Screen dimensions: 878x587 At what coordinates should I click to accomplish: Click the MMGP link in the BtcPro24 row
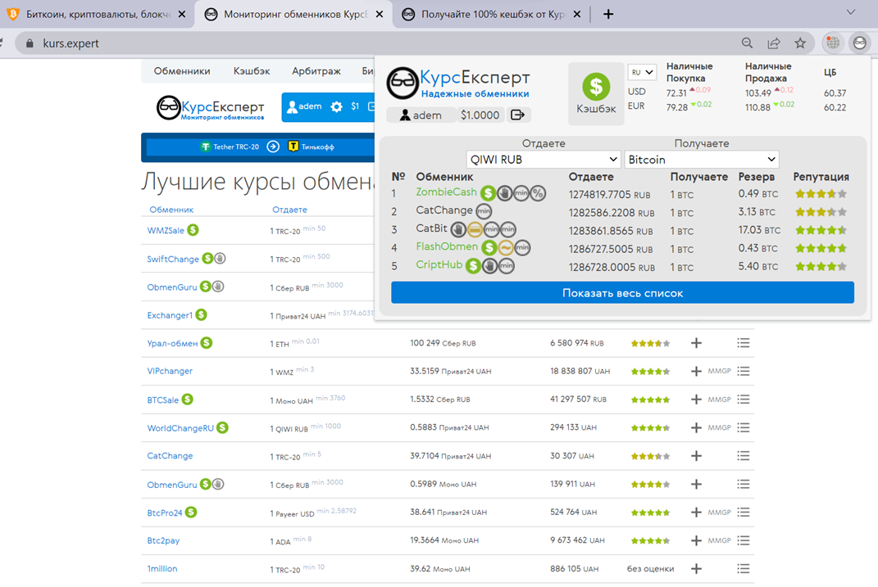[719, 512]
